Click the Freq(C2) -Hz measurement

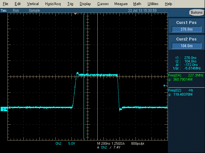tap(181, 90)
